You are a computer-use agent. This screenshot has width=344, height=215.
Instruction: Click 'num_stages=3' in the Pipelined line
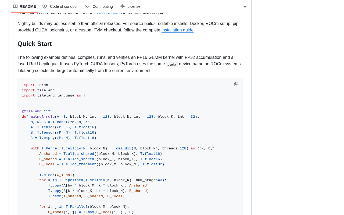point(149,180)
